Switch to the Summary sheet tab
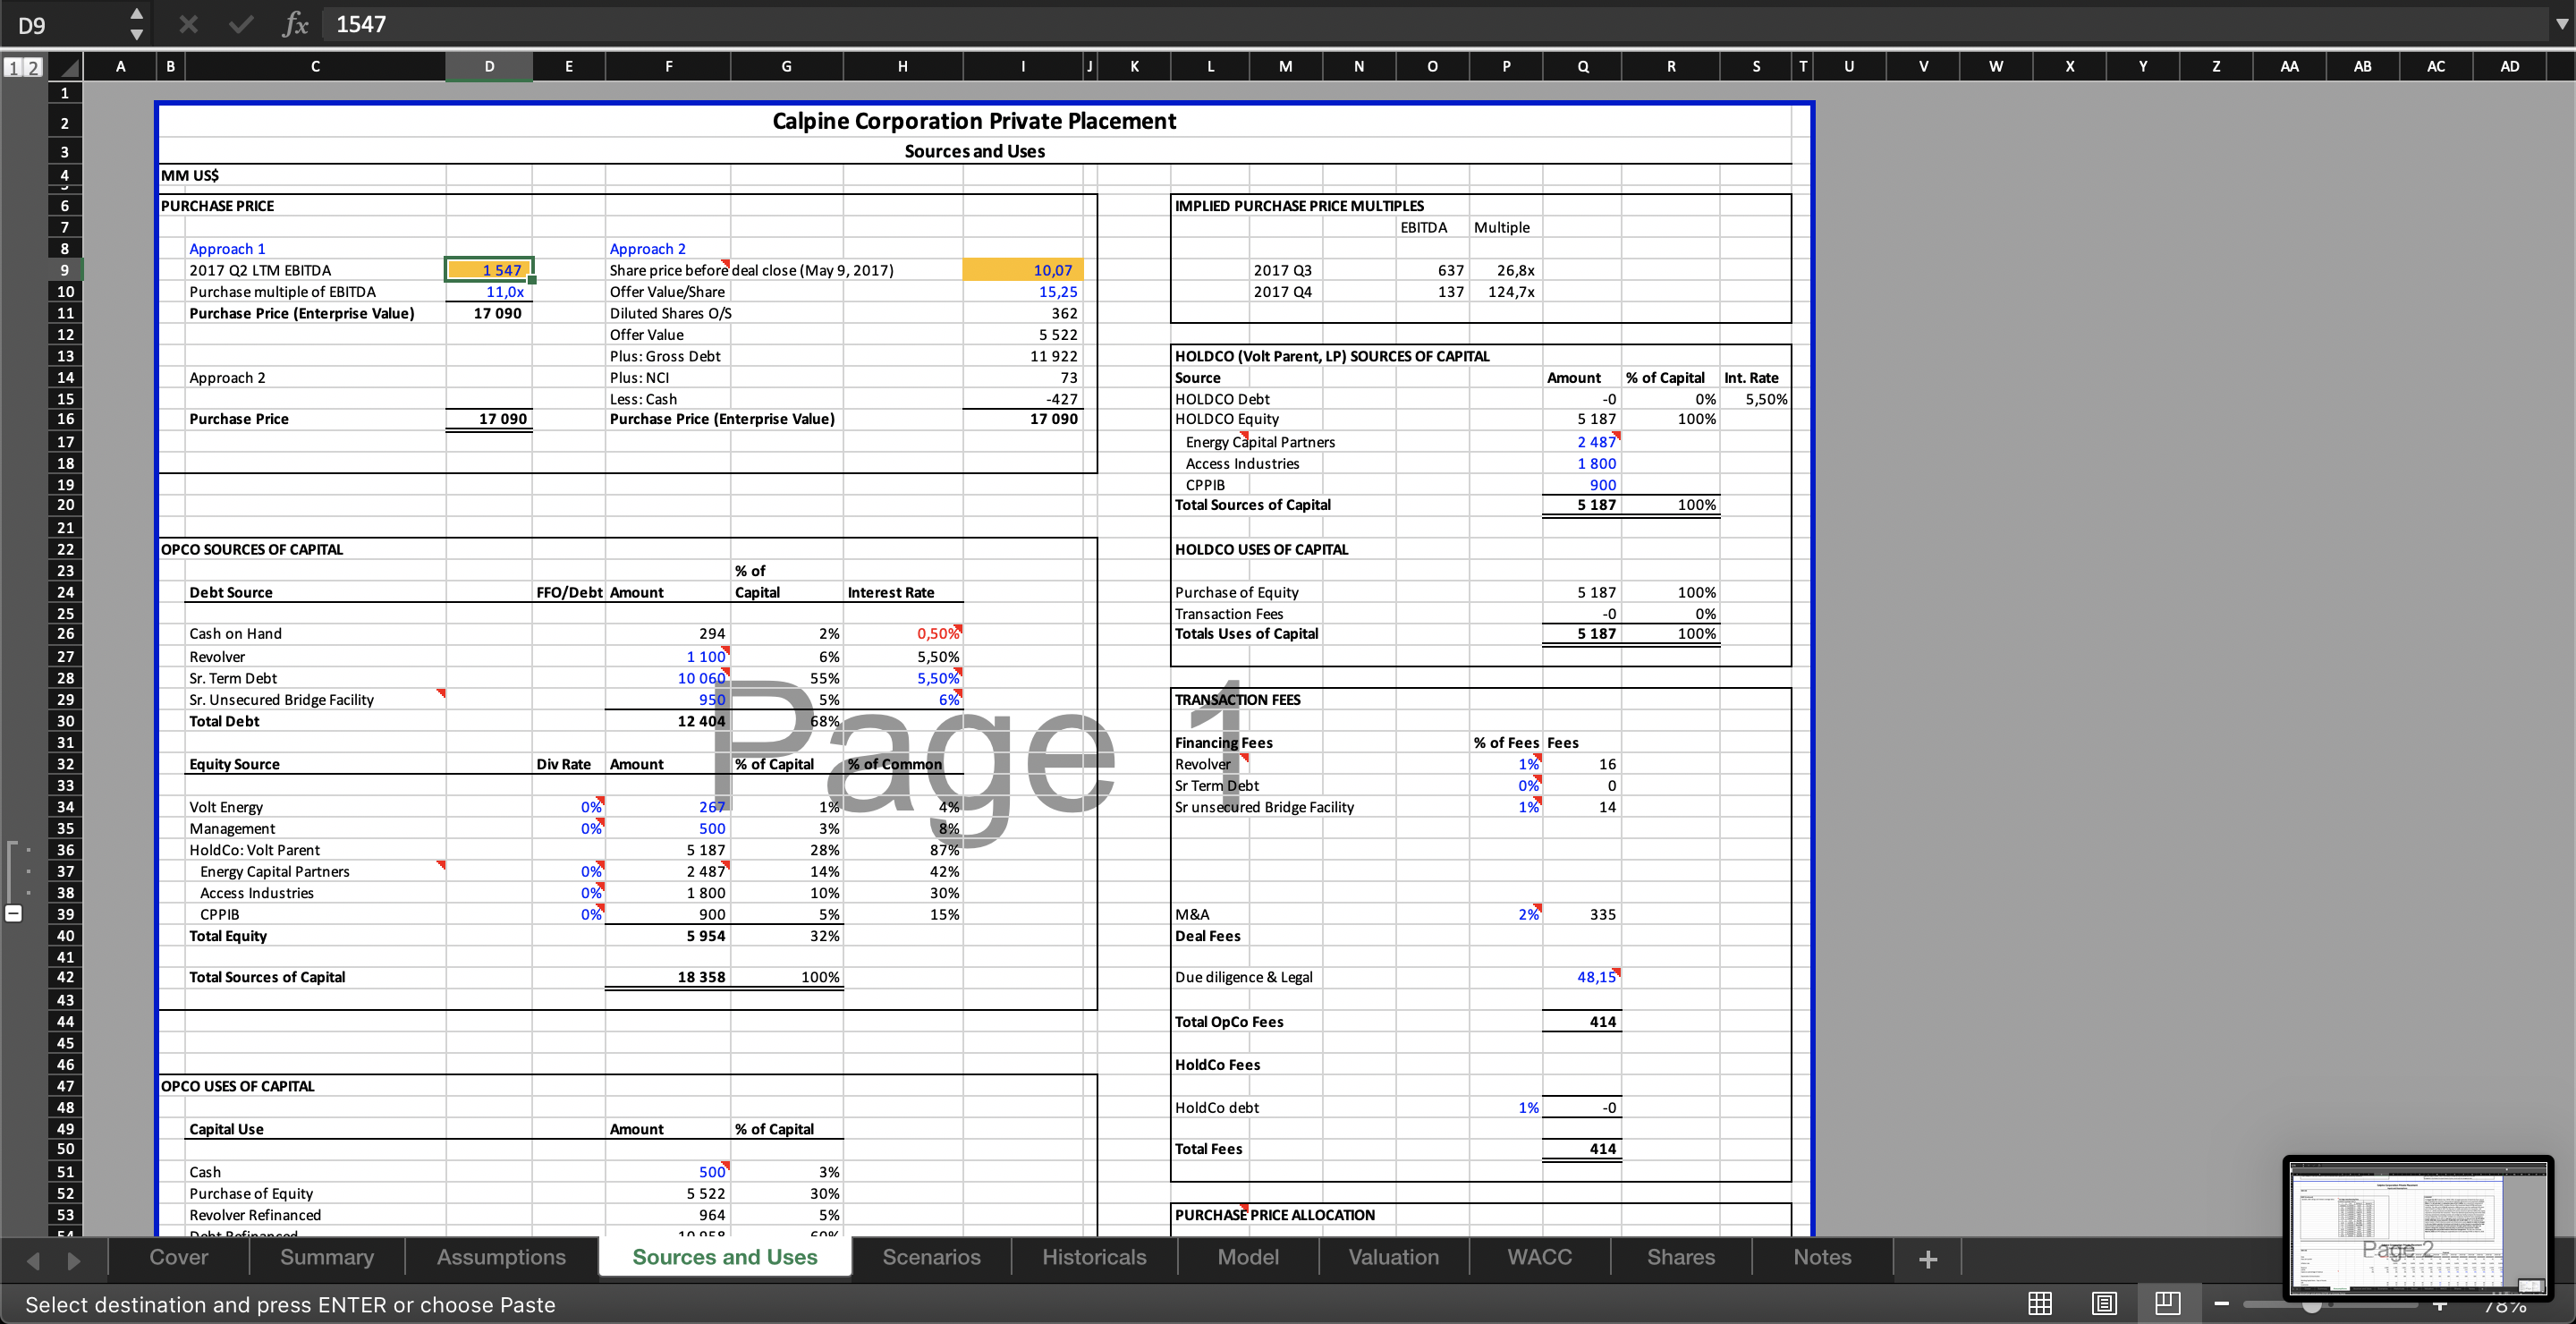The height and width of the screenshot is (1324, 2576). 326,1257
